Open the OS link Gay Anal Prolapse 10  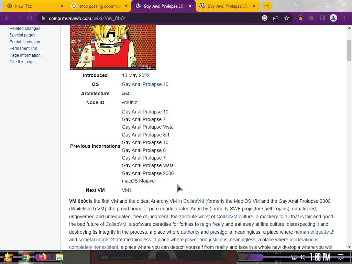pyautogui.click(x=145, y=85)
